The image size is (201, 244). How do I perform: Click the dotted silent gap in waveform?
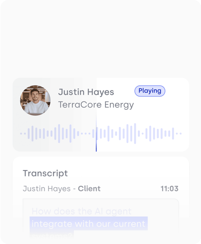click(x=85, y=134)
